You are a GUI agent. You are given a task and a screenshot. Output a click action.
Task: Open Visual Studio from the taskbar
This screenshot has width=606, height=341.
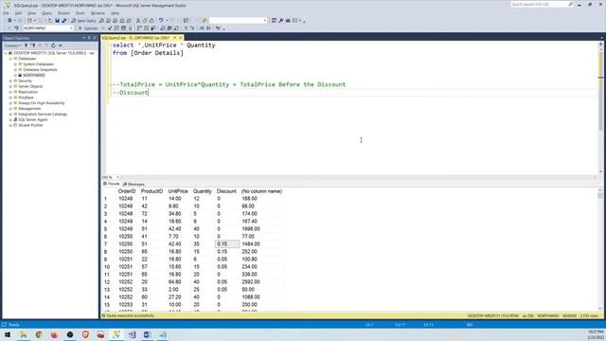[132, 334]
